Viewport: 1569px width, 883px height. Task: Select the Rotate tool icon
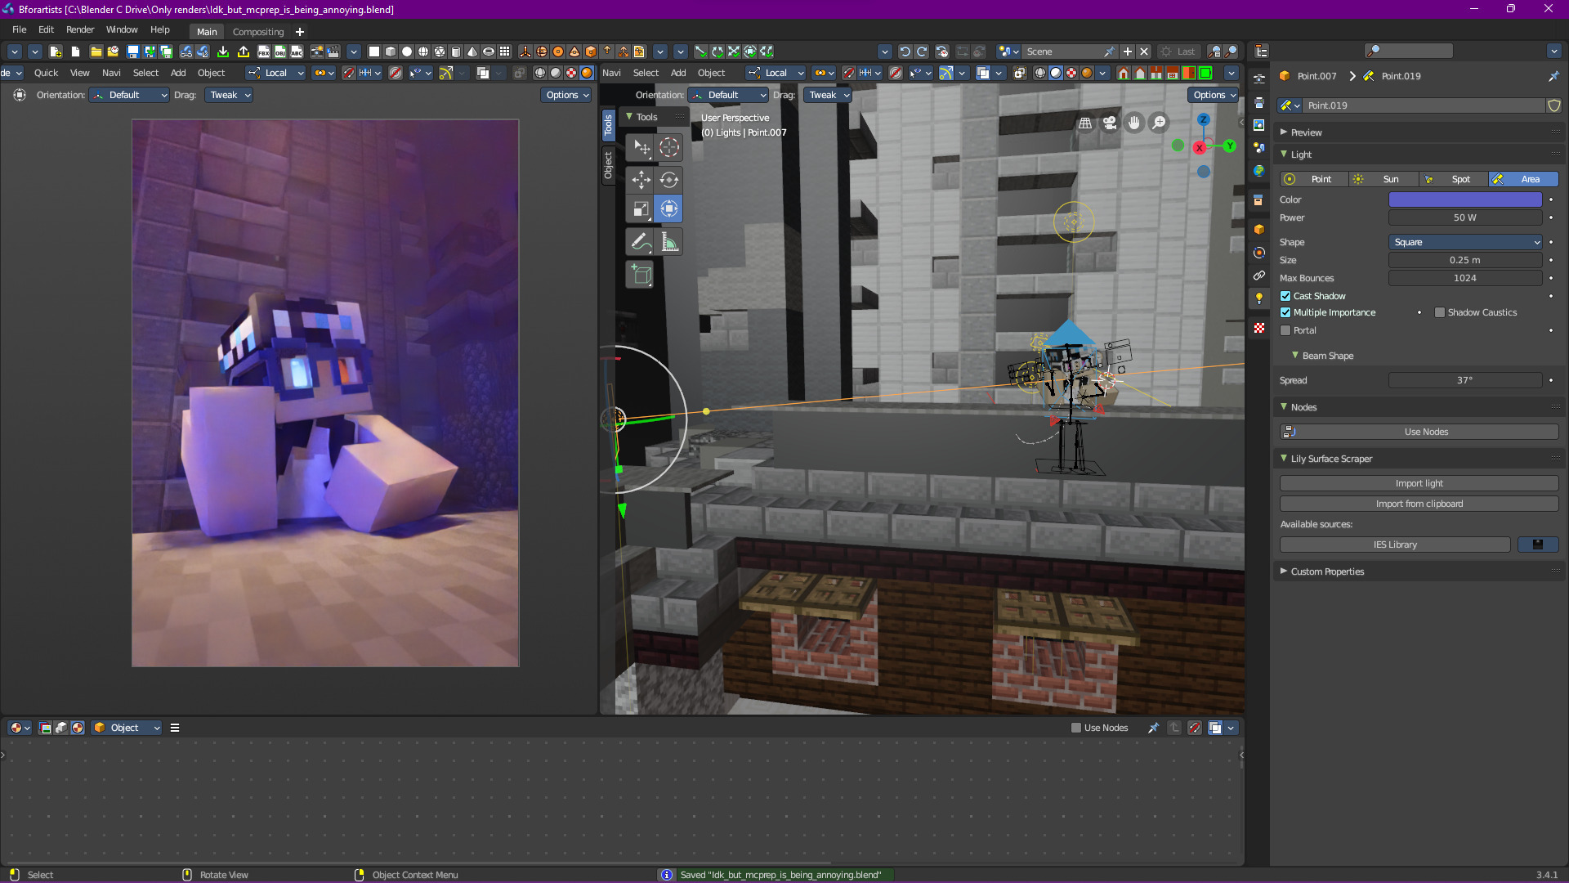coord(669,180)
